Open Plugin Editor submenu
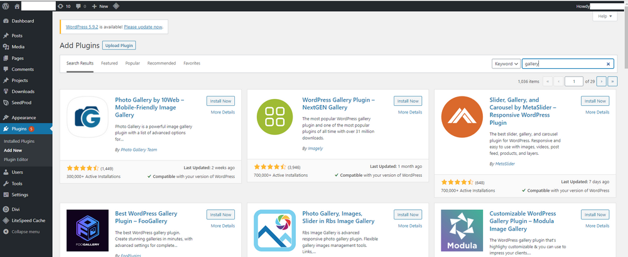The height and width of the screenshot is (257, 628). coord(16,159)
